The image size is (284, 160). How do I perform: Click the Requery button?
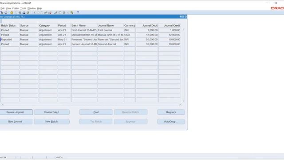pyautogui.click(x=171, y=112)
